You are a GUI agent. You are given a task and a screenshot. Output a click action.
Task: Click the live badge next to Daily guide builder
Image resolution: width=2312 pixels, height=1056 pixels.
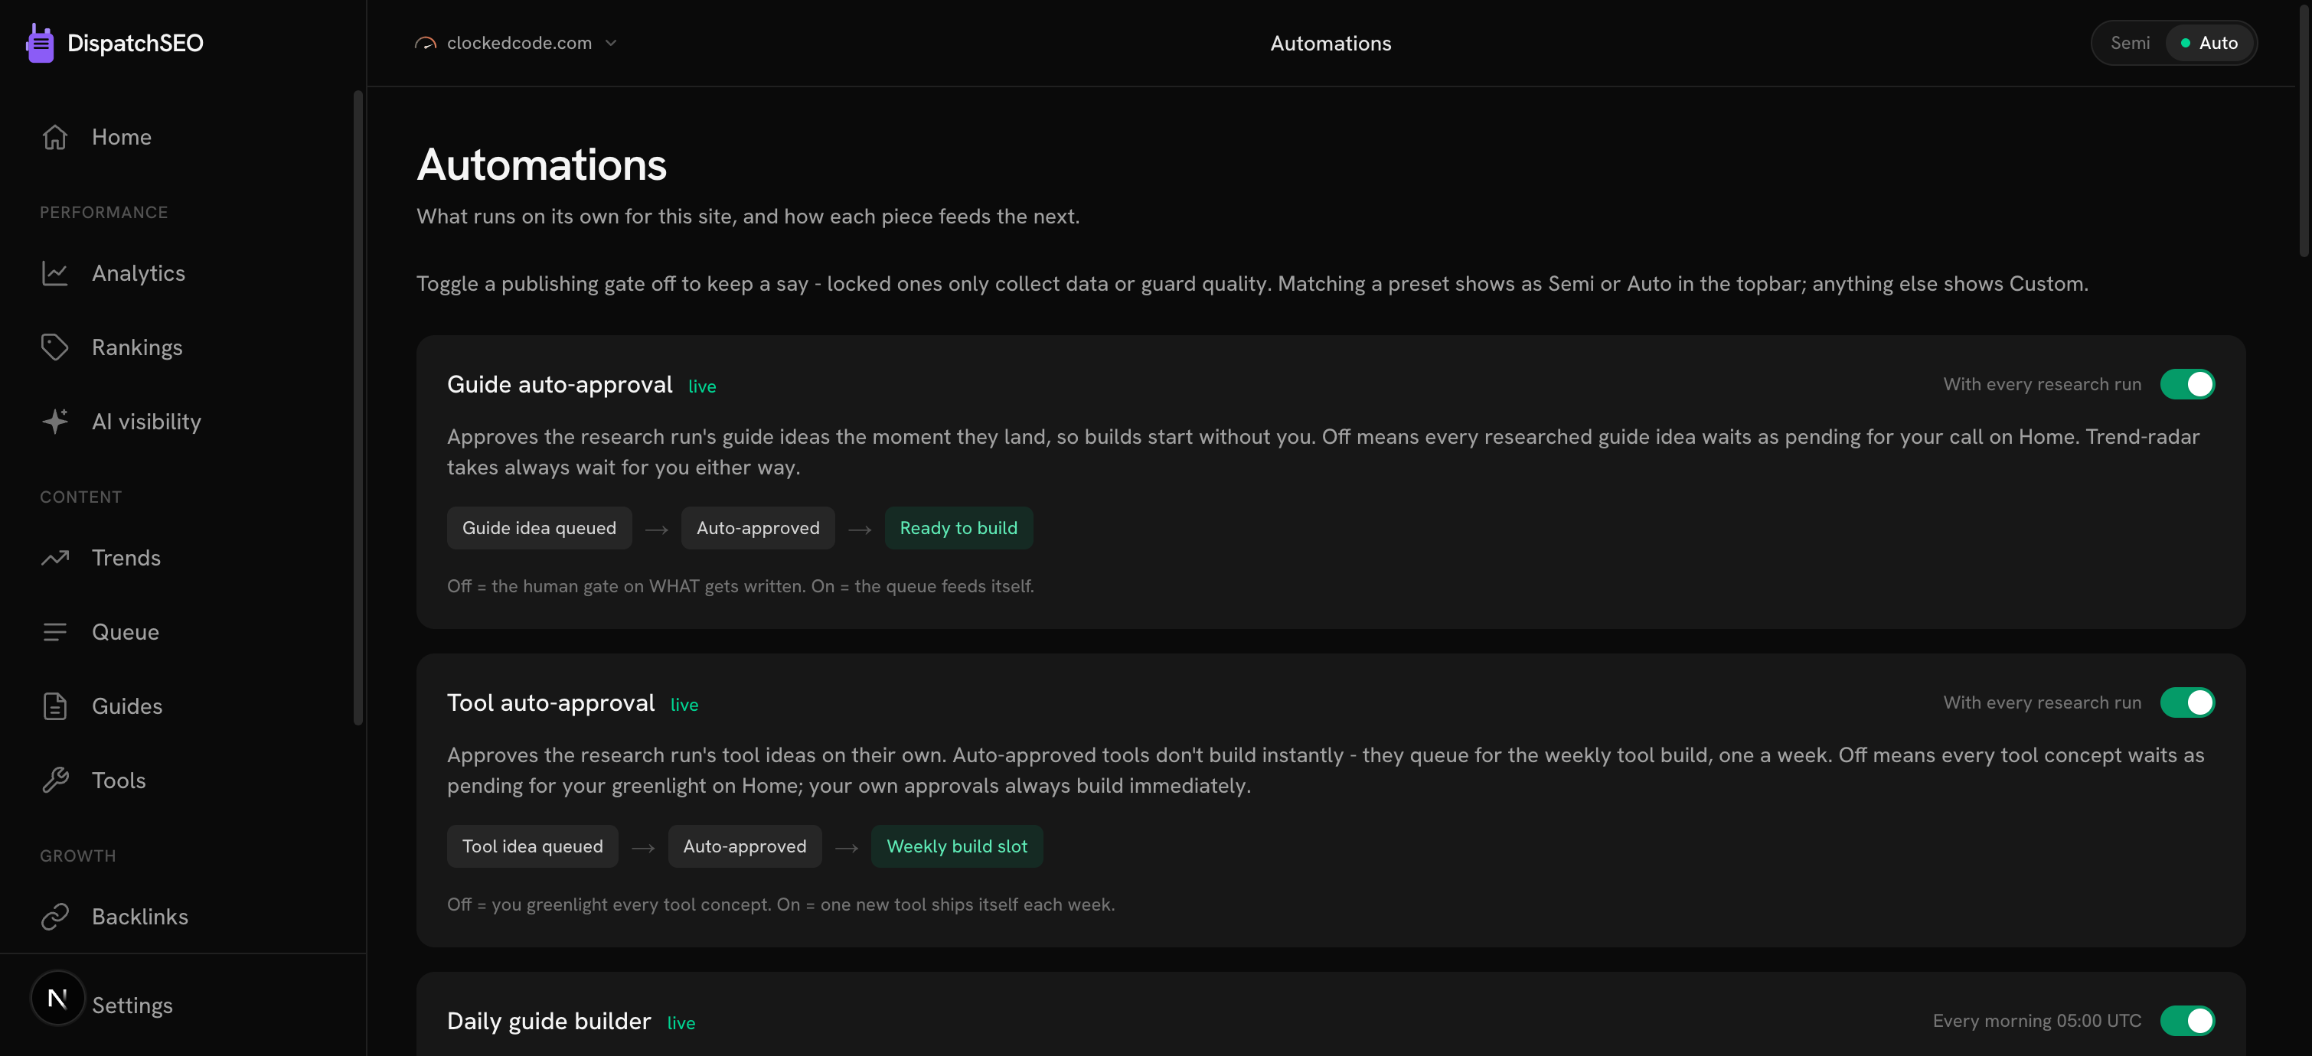681,1024
